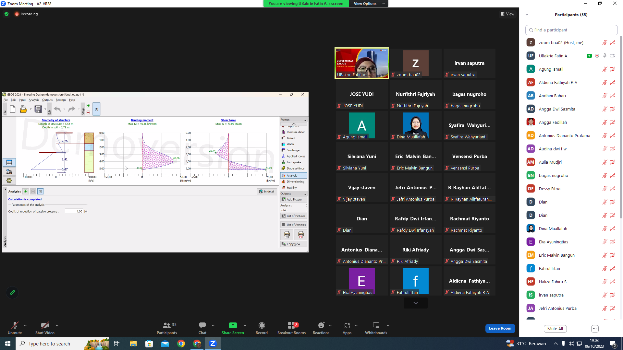Toggle Dessy Fitria's microphone in participants list
The image size is (623, 350).
605,189
